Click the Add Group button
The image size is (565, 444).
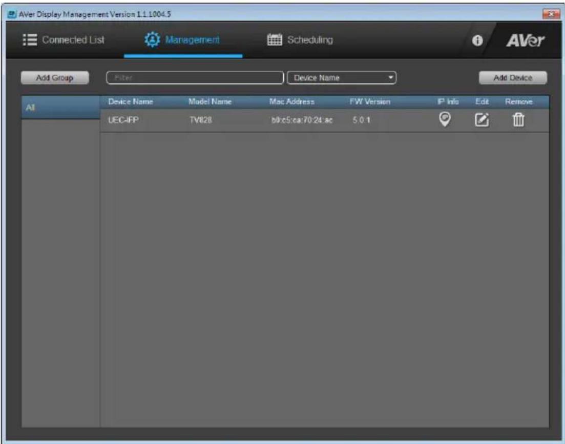pyautogui.click(x=55, y=78)
